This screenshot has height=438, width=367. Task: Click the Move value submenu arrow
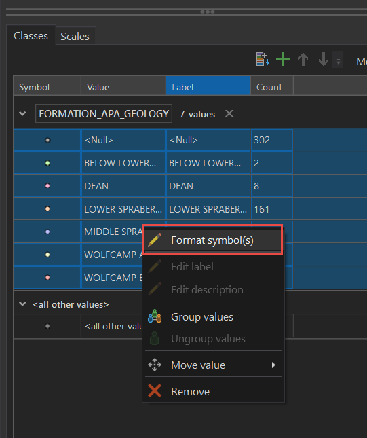tap(273, 365)
